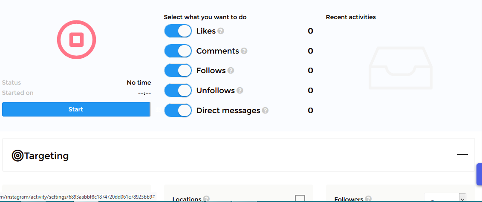Click the 'Select what you want to do' heading
This screenshot has width=482, height=202.
205,17
